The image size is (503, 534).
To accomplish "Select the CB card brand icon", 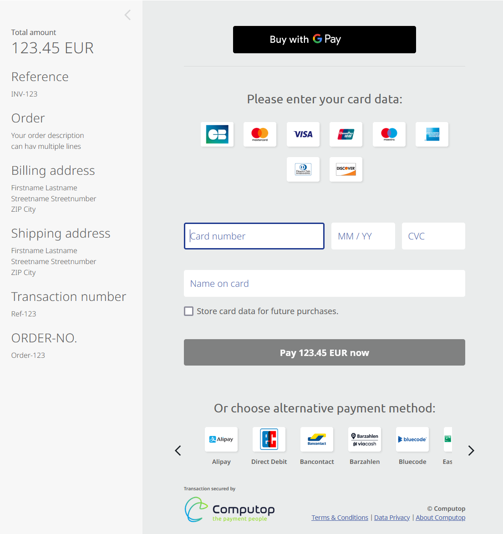I will point(217,134).
